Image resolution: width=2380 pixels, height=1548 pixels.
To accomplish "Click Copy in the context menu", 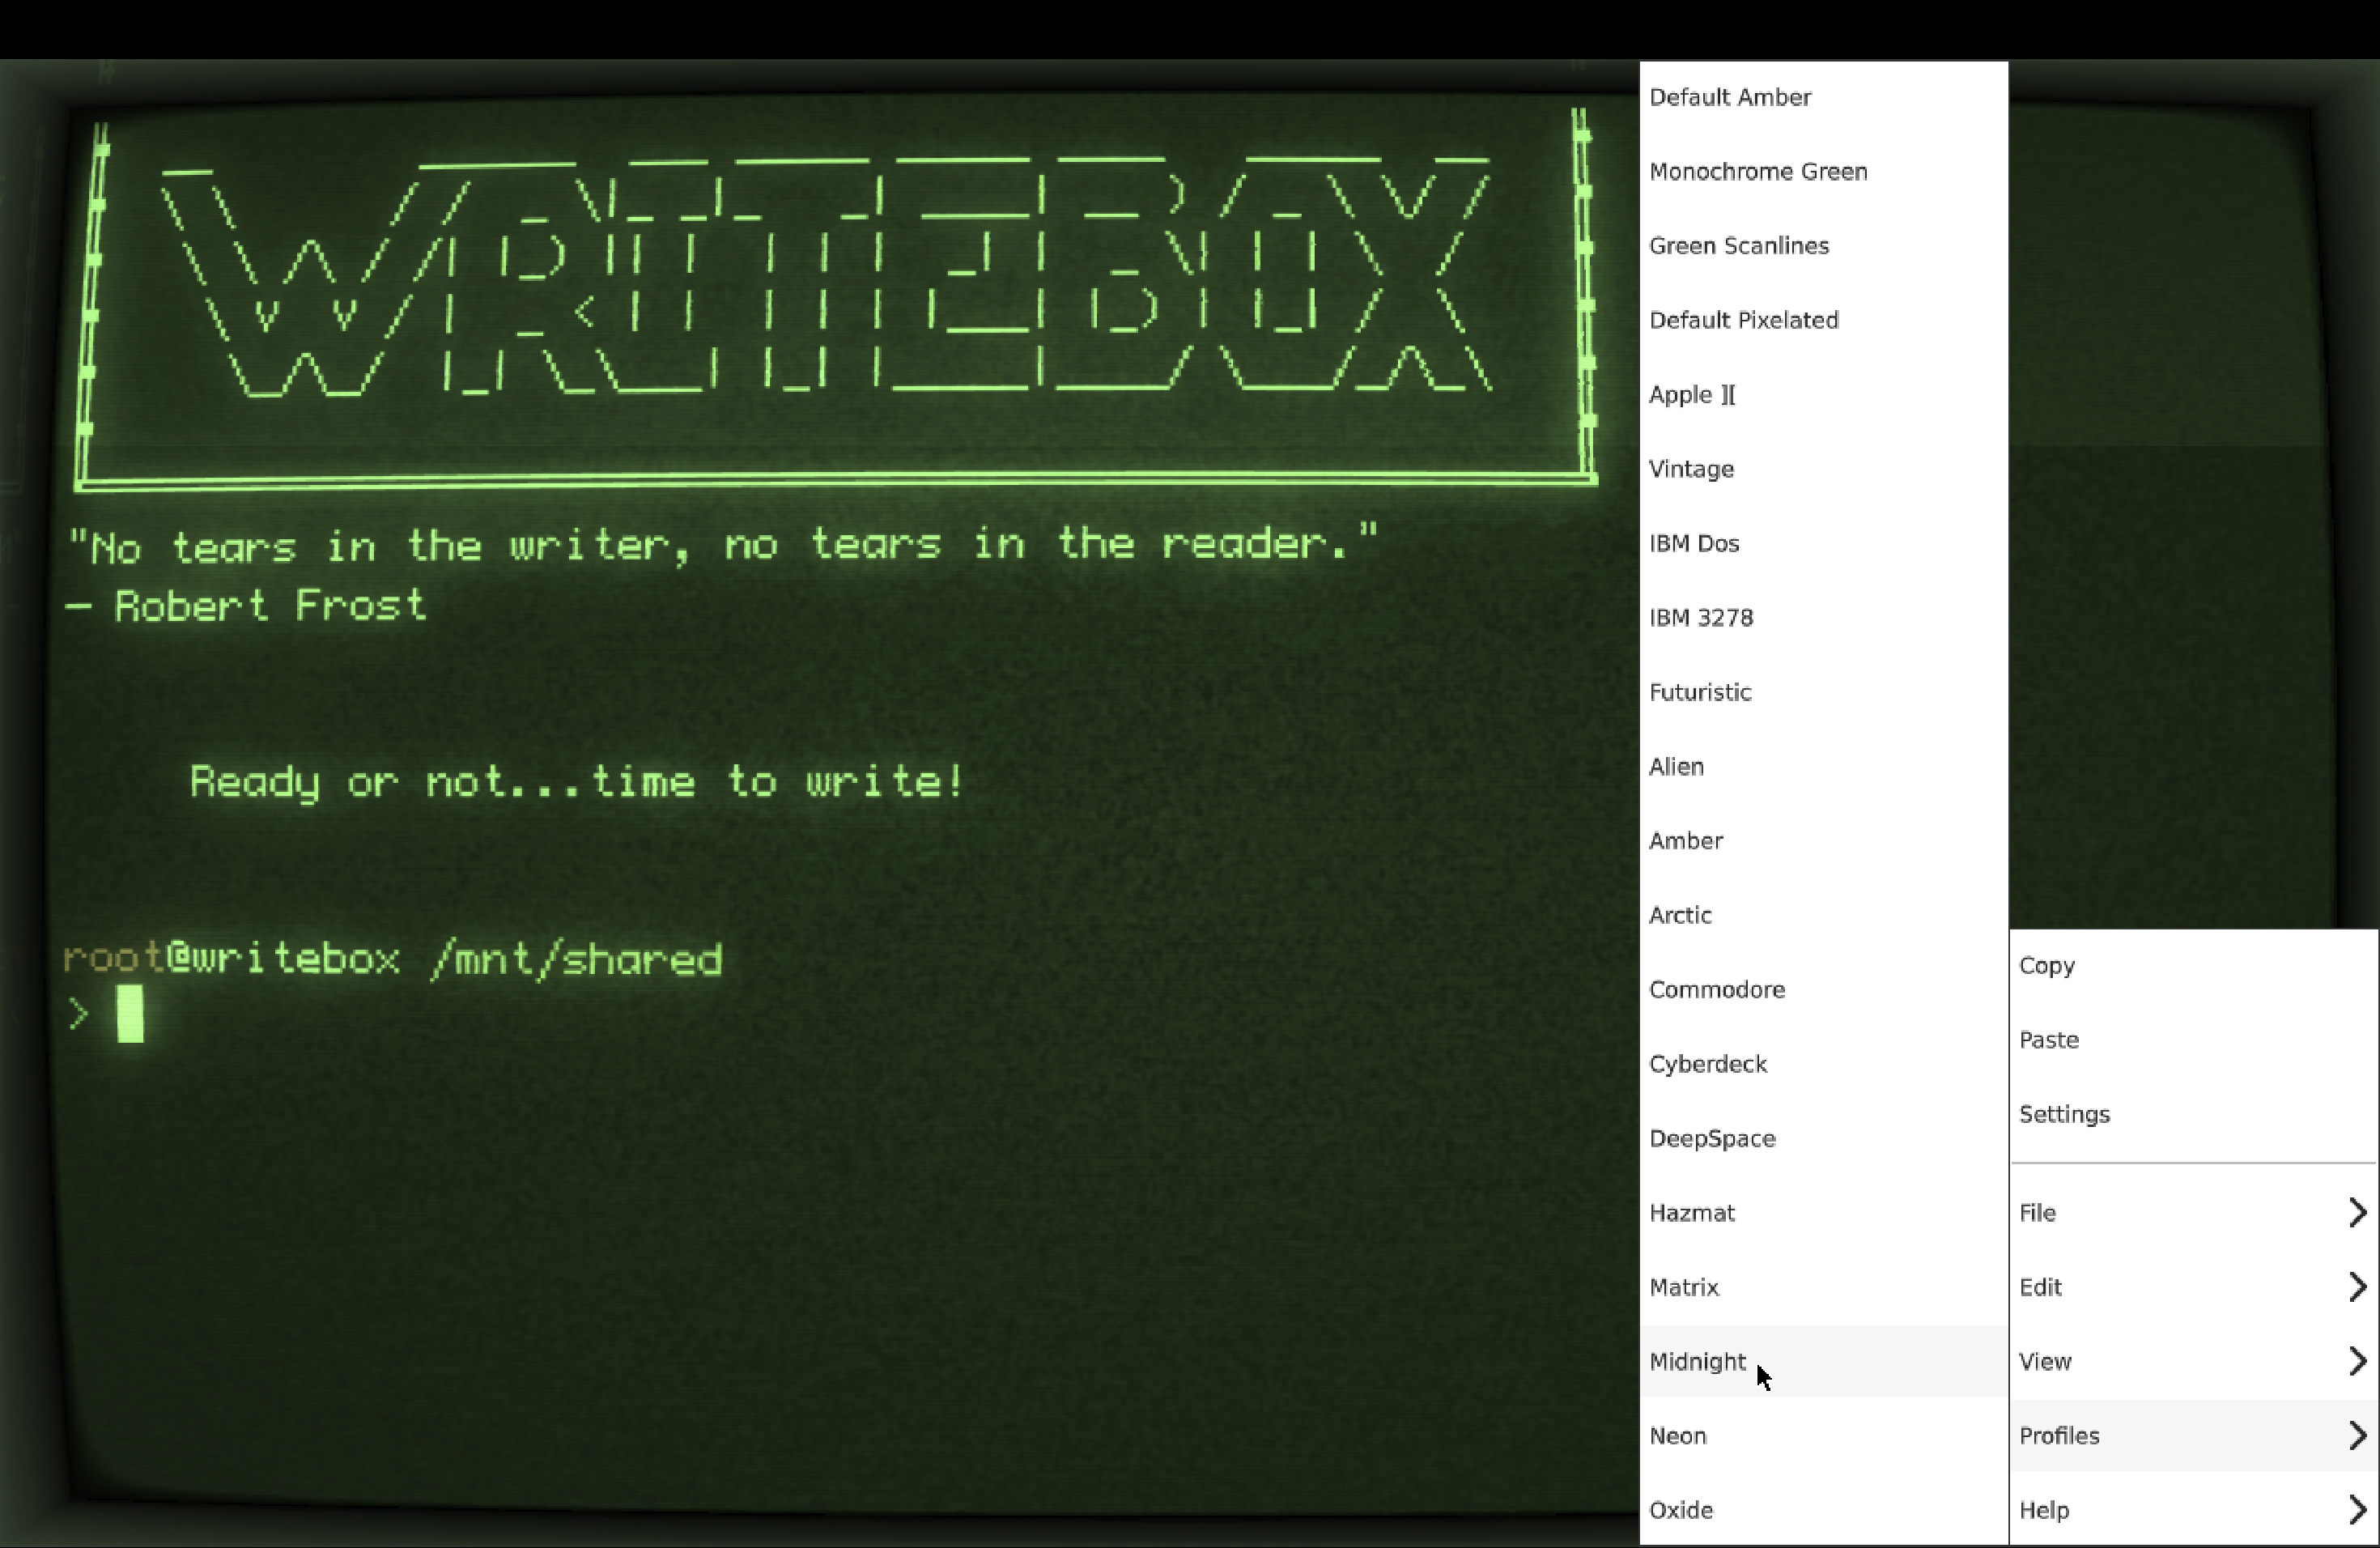I will 2193,965.
